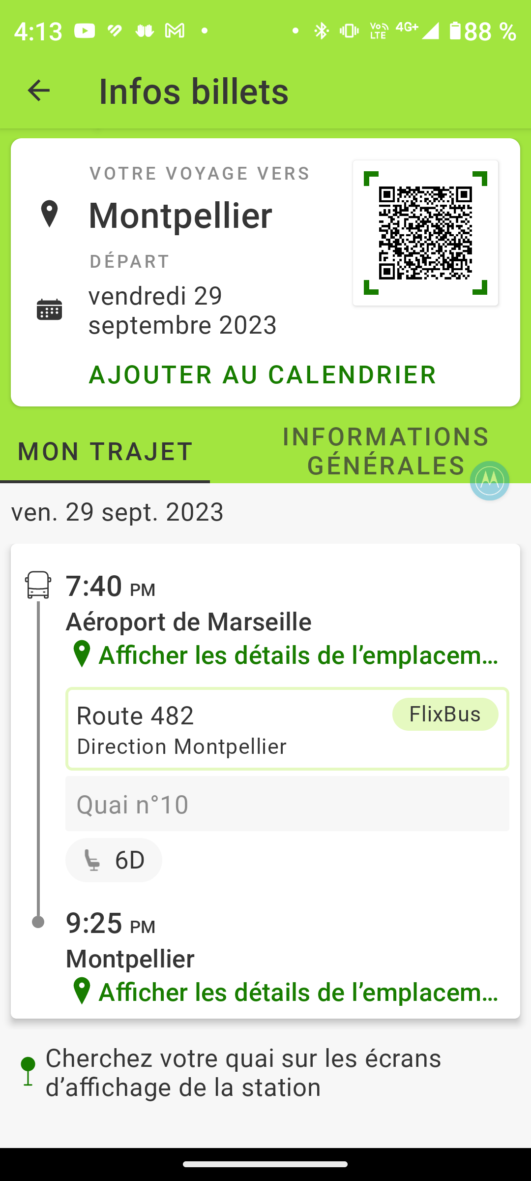Tap the location pin next to Montpellier heading
The width and height of the screenshot is (531, 1181).
(x=50, y=214)
